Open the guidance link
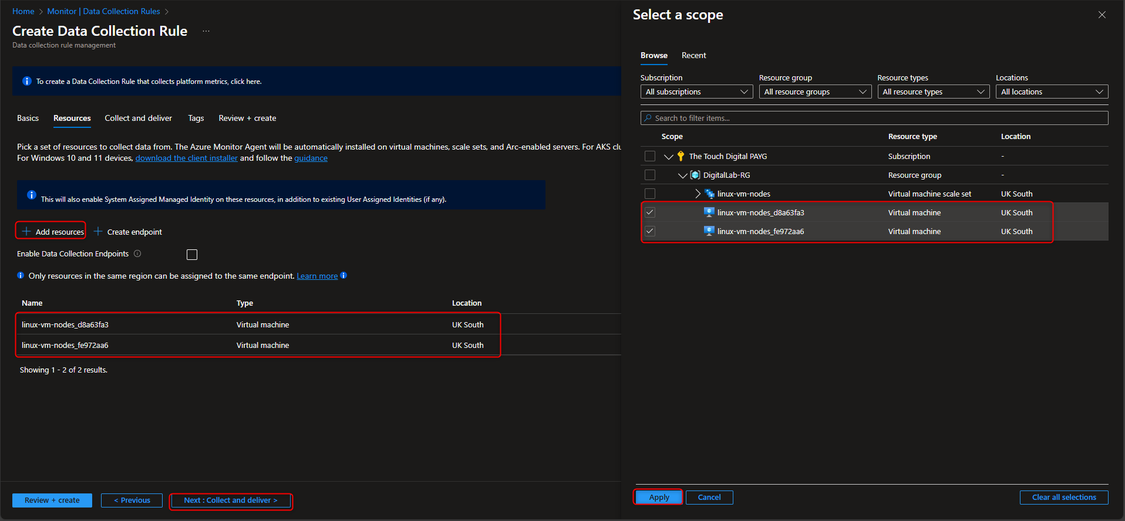 coord(311,158)
